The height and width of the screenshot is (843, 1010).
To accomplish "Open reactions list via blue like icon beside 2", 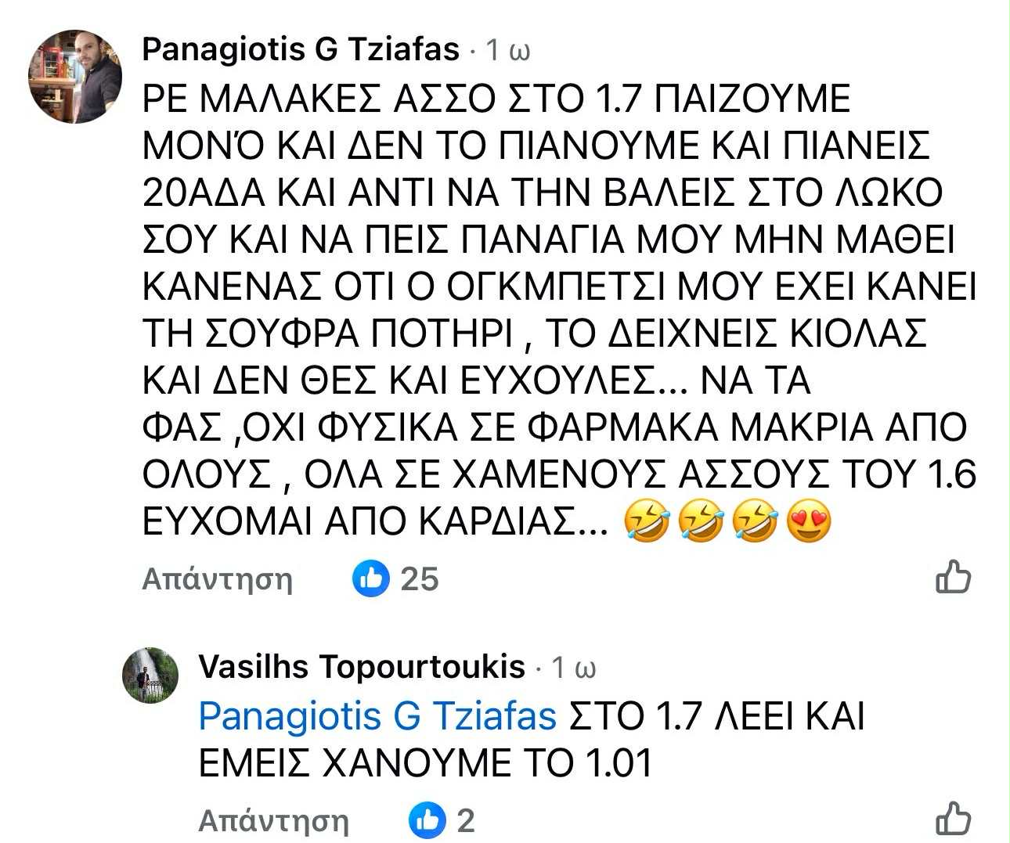I will point(427,820).
